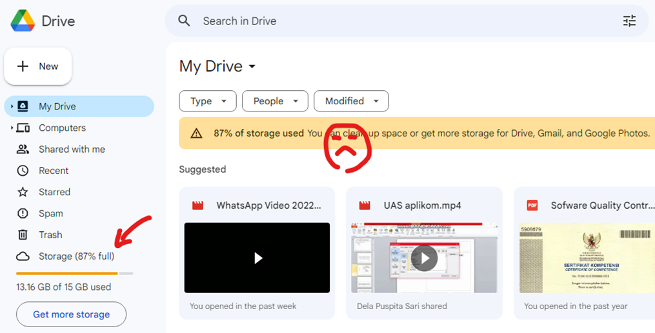Open Shared with me section
655x333 pixels.
pyautogui.click(x=71, y=149)
